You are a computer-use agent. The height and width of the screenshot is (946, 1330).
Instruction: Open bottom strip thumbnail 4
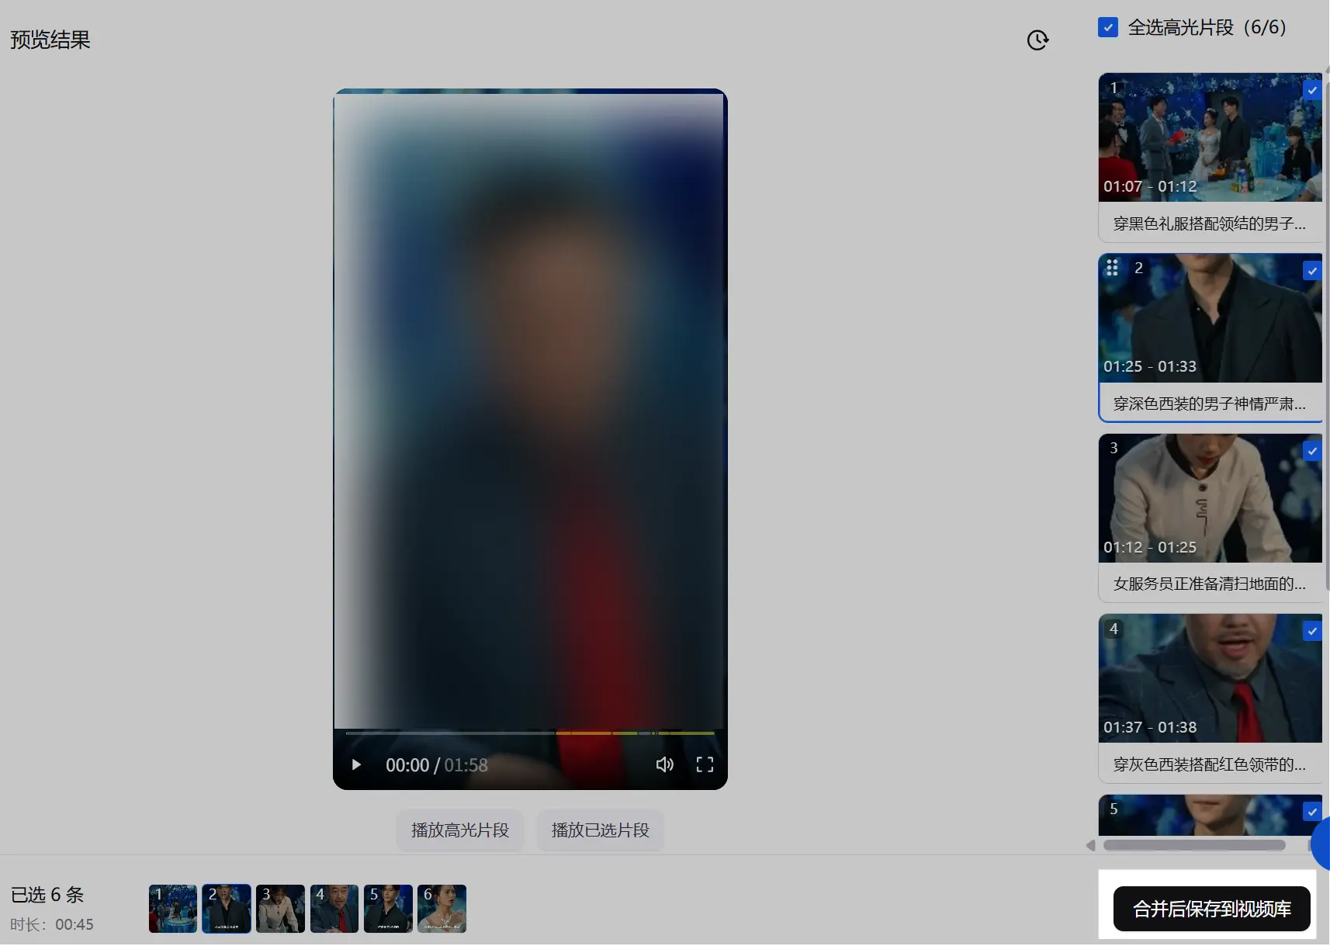pyautogui.click(x=334, y=909)
